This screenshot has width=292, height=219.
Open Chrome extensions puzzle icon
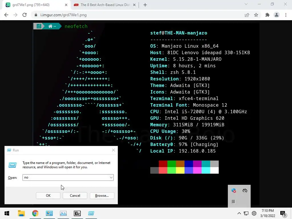[267, 15]
